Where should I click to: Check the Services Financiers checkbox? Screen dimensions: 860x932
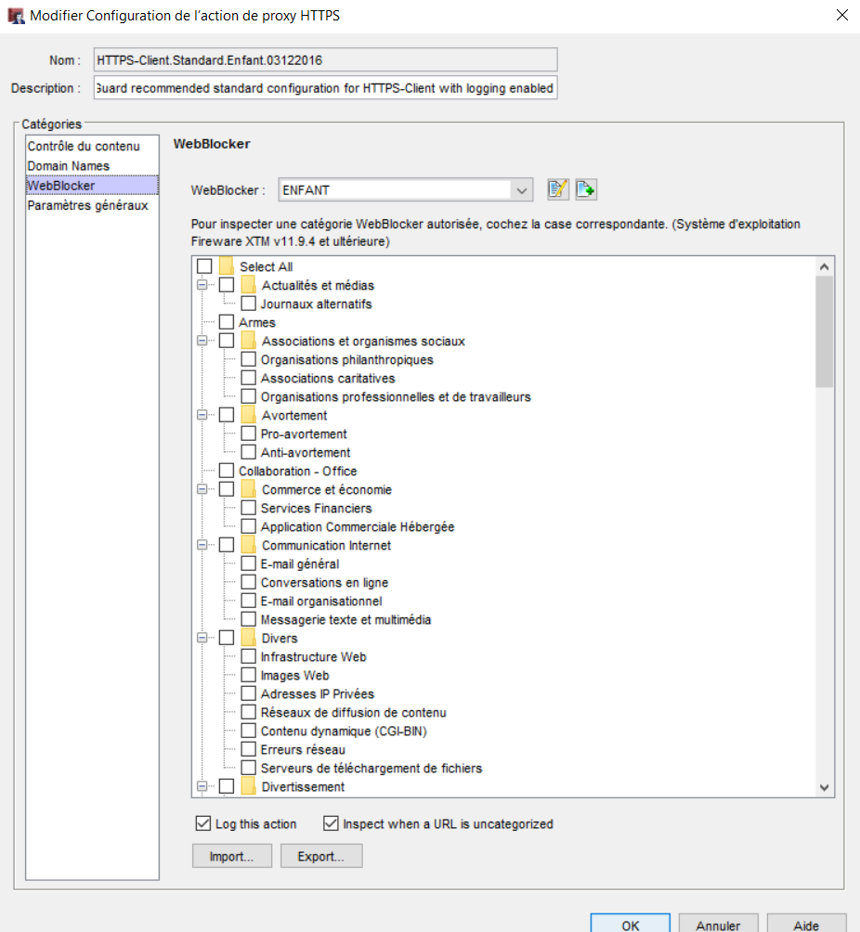[x=249, y=508]
